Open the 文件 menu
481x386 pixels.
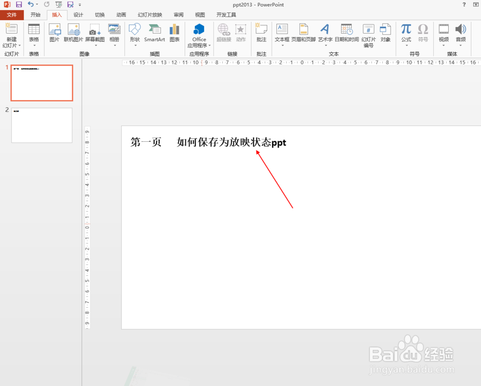tap(12, 14)
